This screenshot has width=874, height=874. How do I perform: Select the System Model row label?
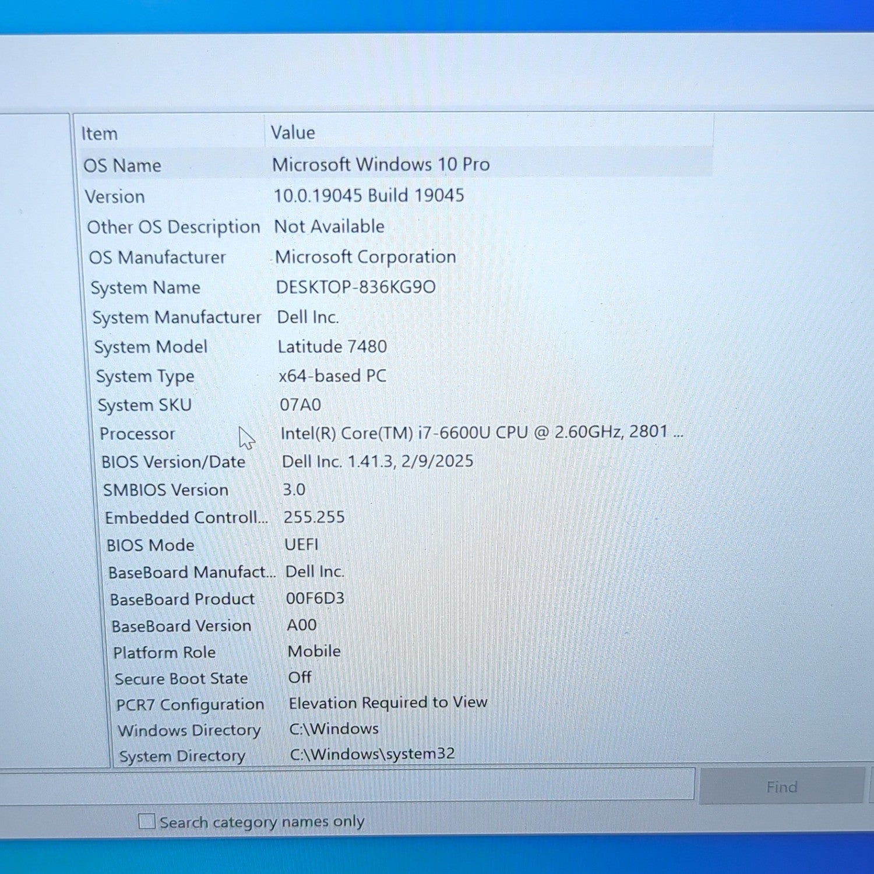pyautogui.click(x=151, y=347)
